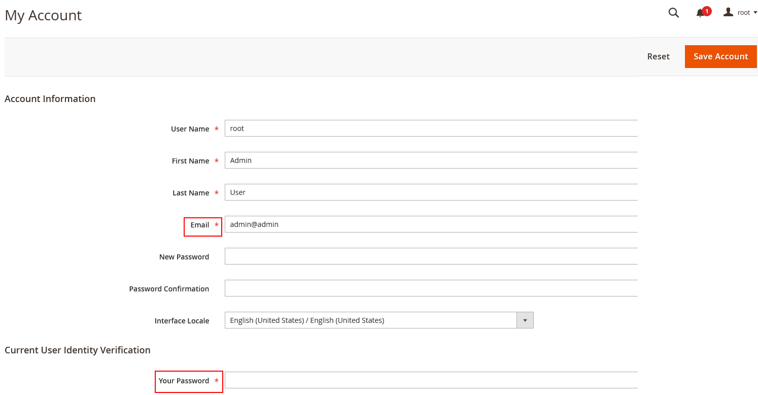
Task: Focus the User Name input field
Action: point(431,128)
